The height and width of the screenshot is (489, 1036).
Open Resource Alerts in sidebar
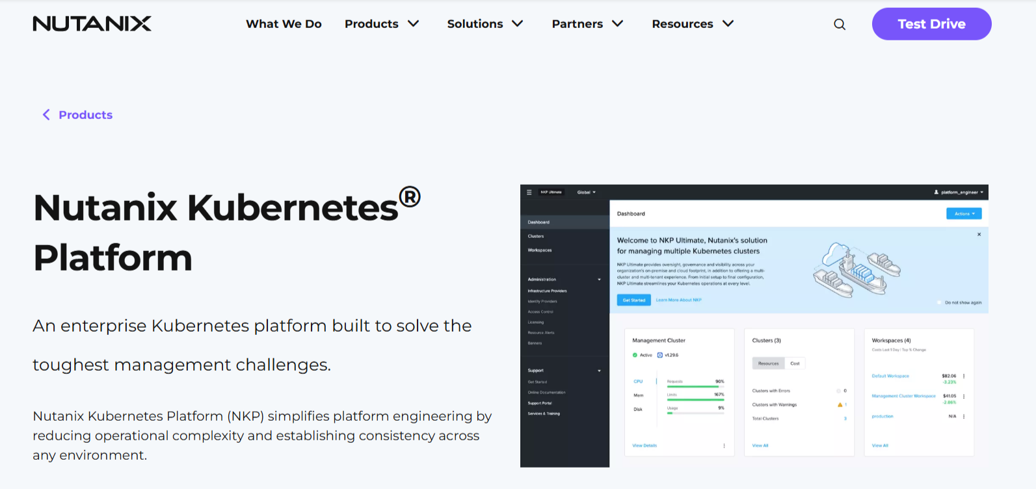(x=541, y=332)
